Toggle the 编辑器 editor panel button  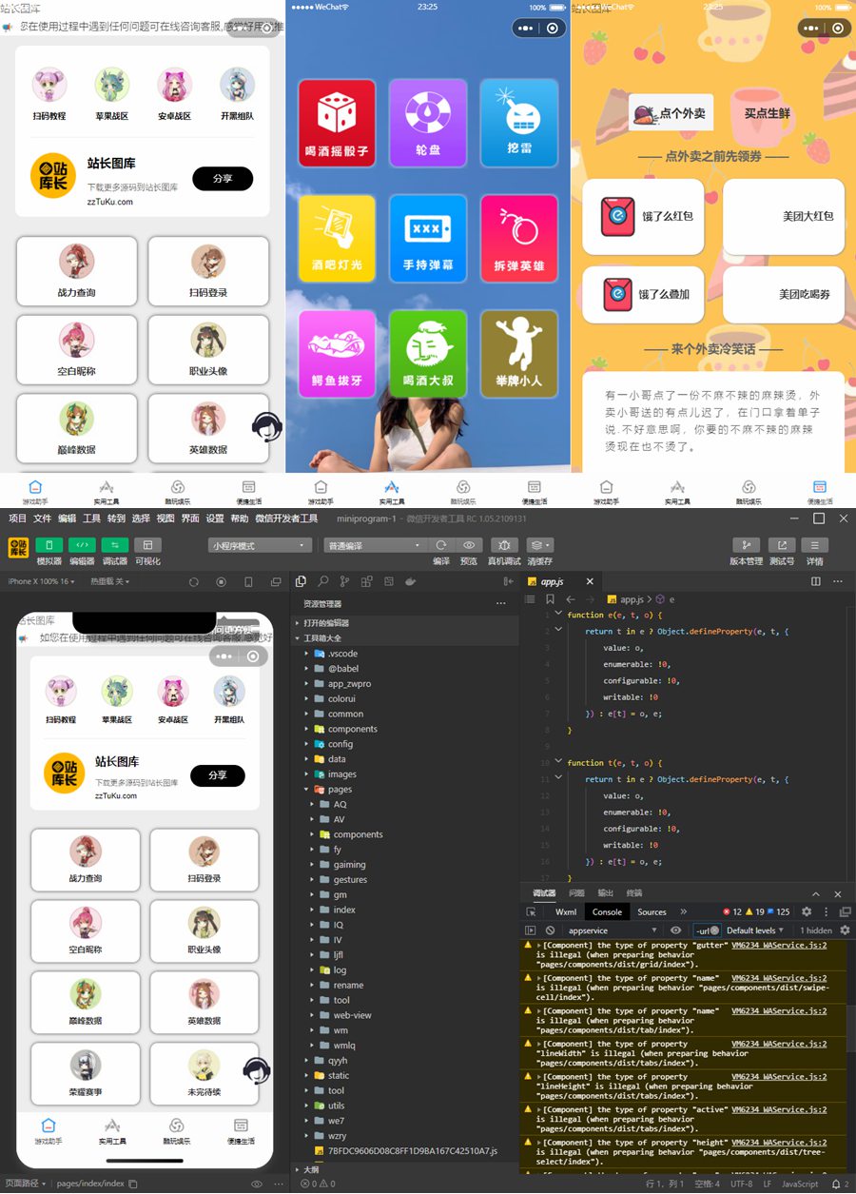(83, 545)
